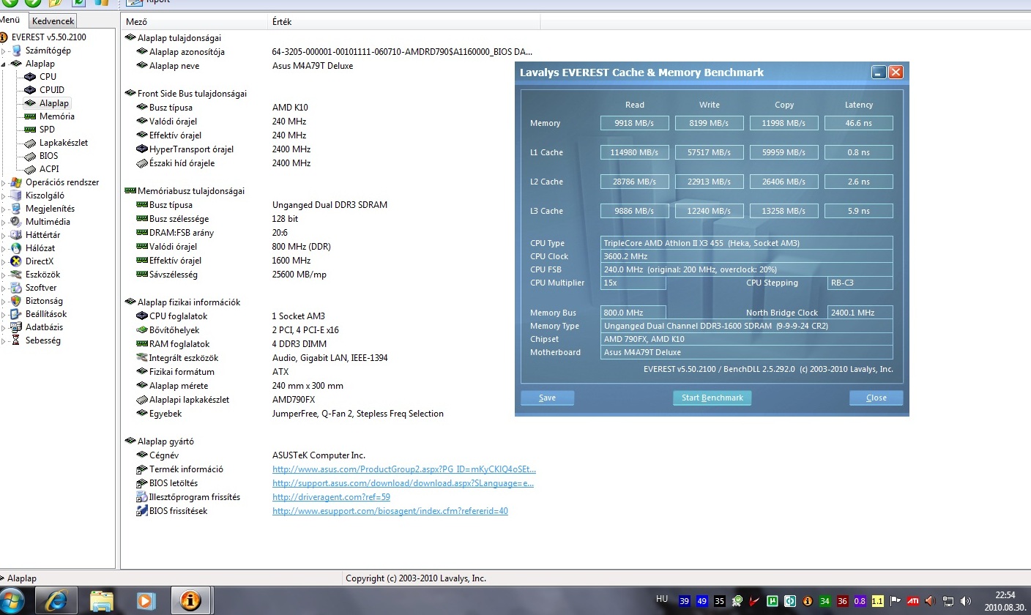Open the SPD tree entry

click(x=47, y=130)
